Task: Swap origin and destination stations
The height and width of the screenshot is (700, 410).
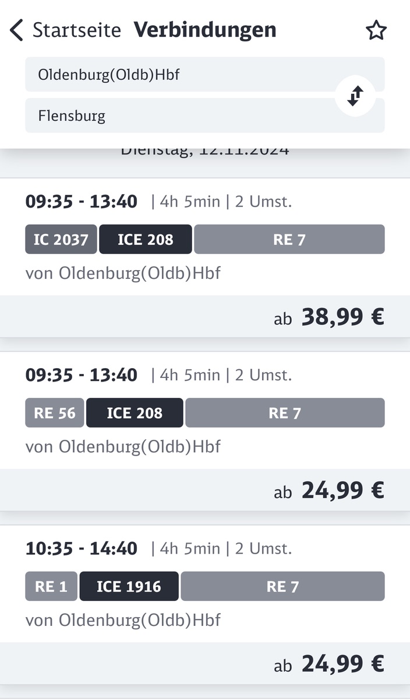Action: click(x=355, y=96)
